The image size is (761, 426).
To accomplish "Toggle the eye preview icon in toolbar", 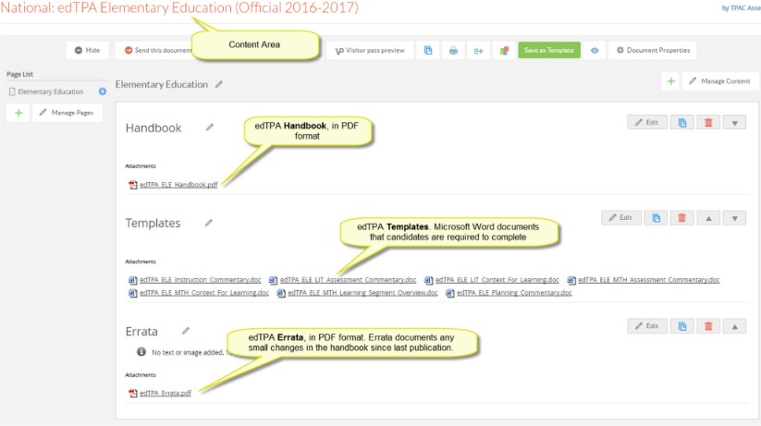I will pos(595,50).
